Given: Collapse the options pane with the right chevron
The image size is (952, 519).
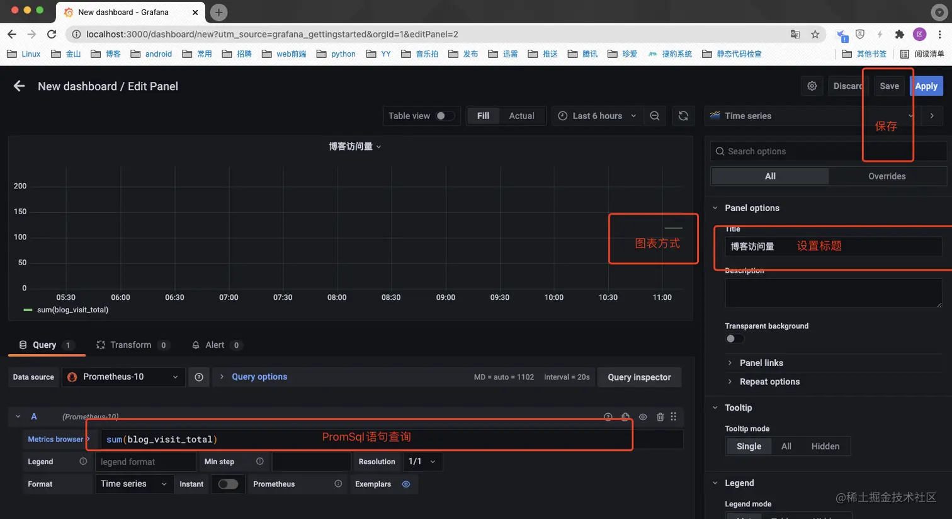Looking at the screenshot, I should pyautogui.click(x=932, y=116).
